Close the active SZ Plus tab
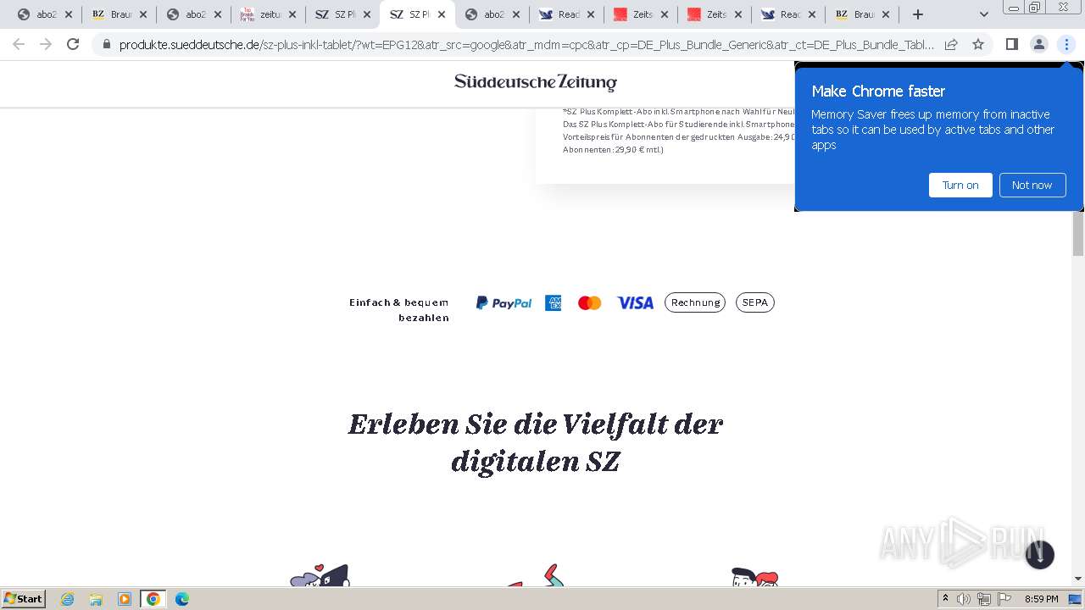Screen dimensions: 1085x610 pyautogui.click(x=442, y=14)
